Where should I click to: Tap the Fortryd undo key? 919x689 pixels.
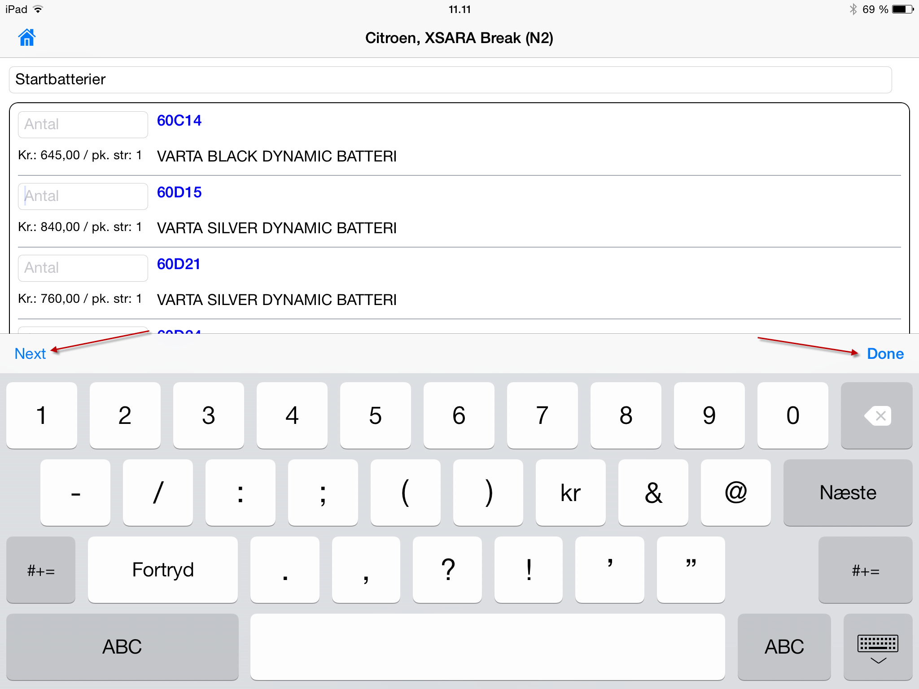[163, 570]
